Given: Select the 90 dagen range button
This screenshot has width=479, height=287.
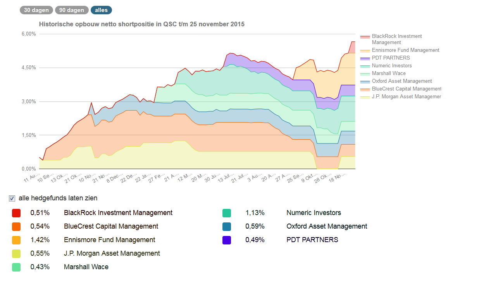Looking at the screenshot, I should click(x=72, y=10).
